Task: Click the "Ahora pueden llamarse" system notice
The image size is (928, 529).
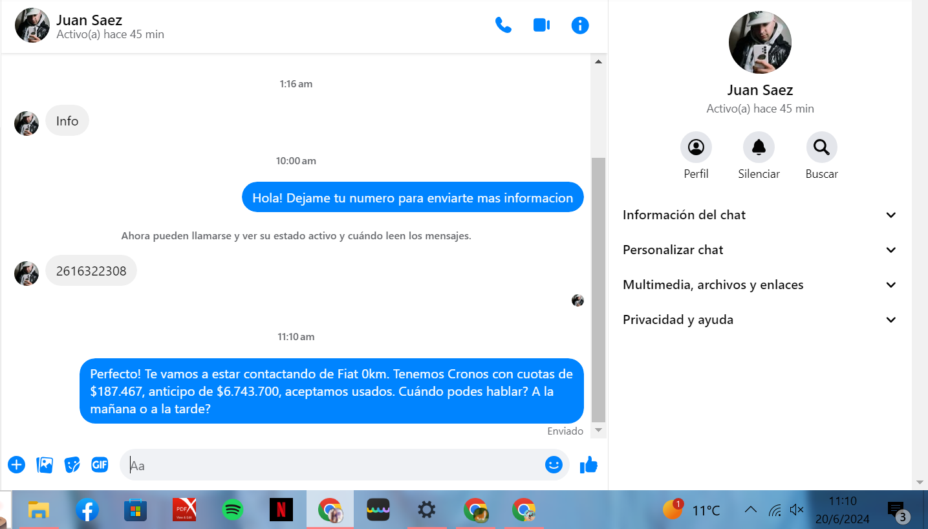Action: 296,236
